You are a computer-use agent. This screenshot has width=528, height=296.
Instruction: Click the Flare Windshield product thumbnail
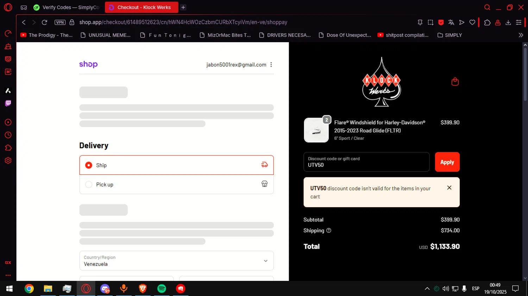point(316,130)
